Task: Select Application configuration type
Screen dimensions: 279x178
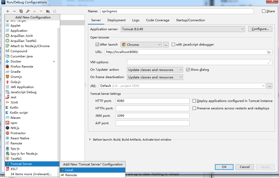Action: [31, 31]
